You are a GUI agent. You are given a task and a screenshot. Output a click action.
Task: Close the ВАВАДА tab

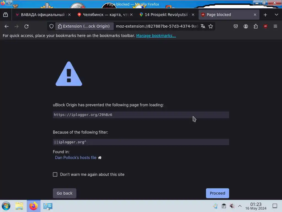coord(69,15)
